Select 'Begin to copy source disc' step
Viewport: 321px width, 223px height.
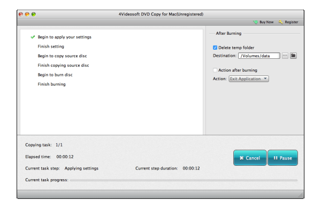[62, 56]
